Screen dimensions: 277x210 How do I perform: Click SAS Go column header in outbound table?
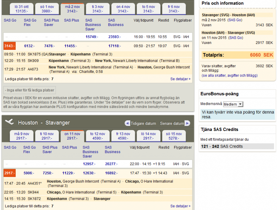click(x=10, y=20)
